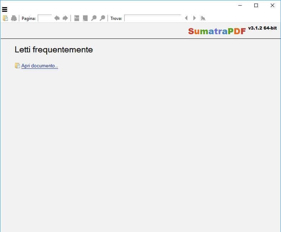Find next match arrow

pos(194,18)
